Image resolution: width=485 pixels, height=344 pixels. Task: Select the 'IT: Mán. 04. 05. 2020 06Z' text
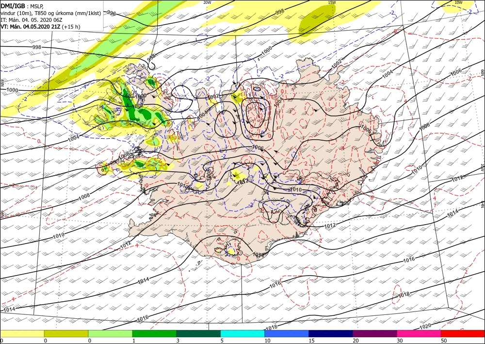32,20
